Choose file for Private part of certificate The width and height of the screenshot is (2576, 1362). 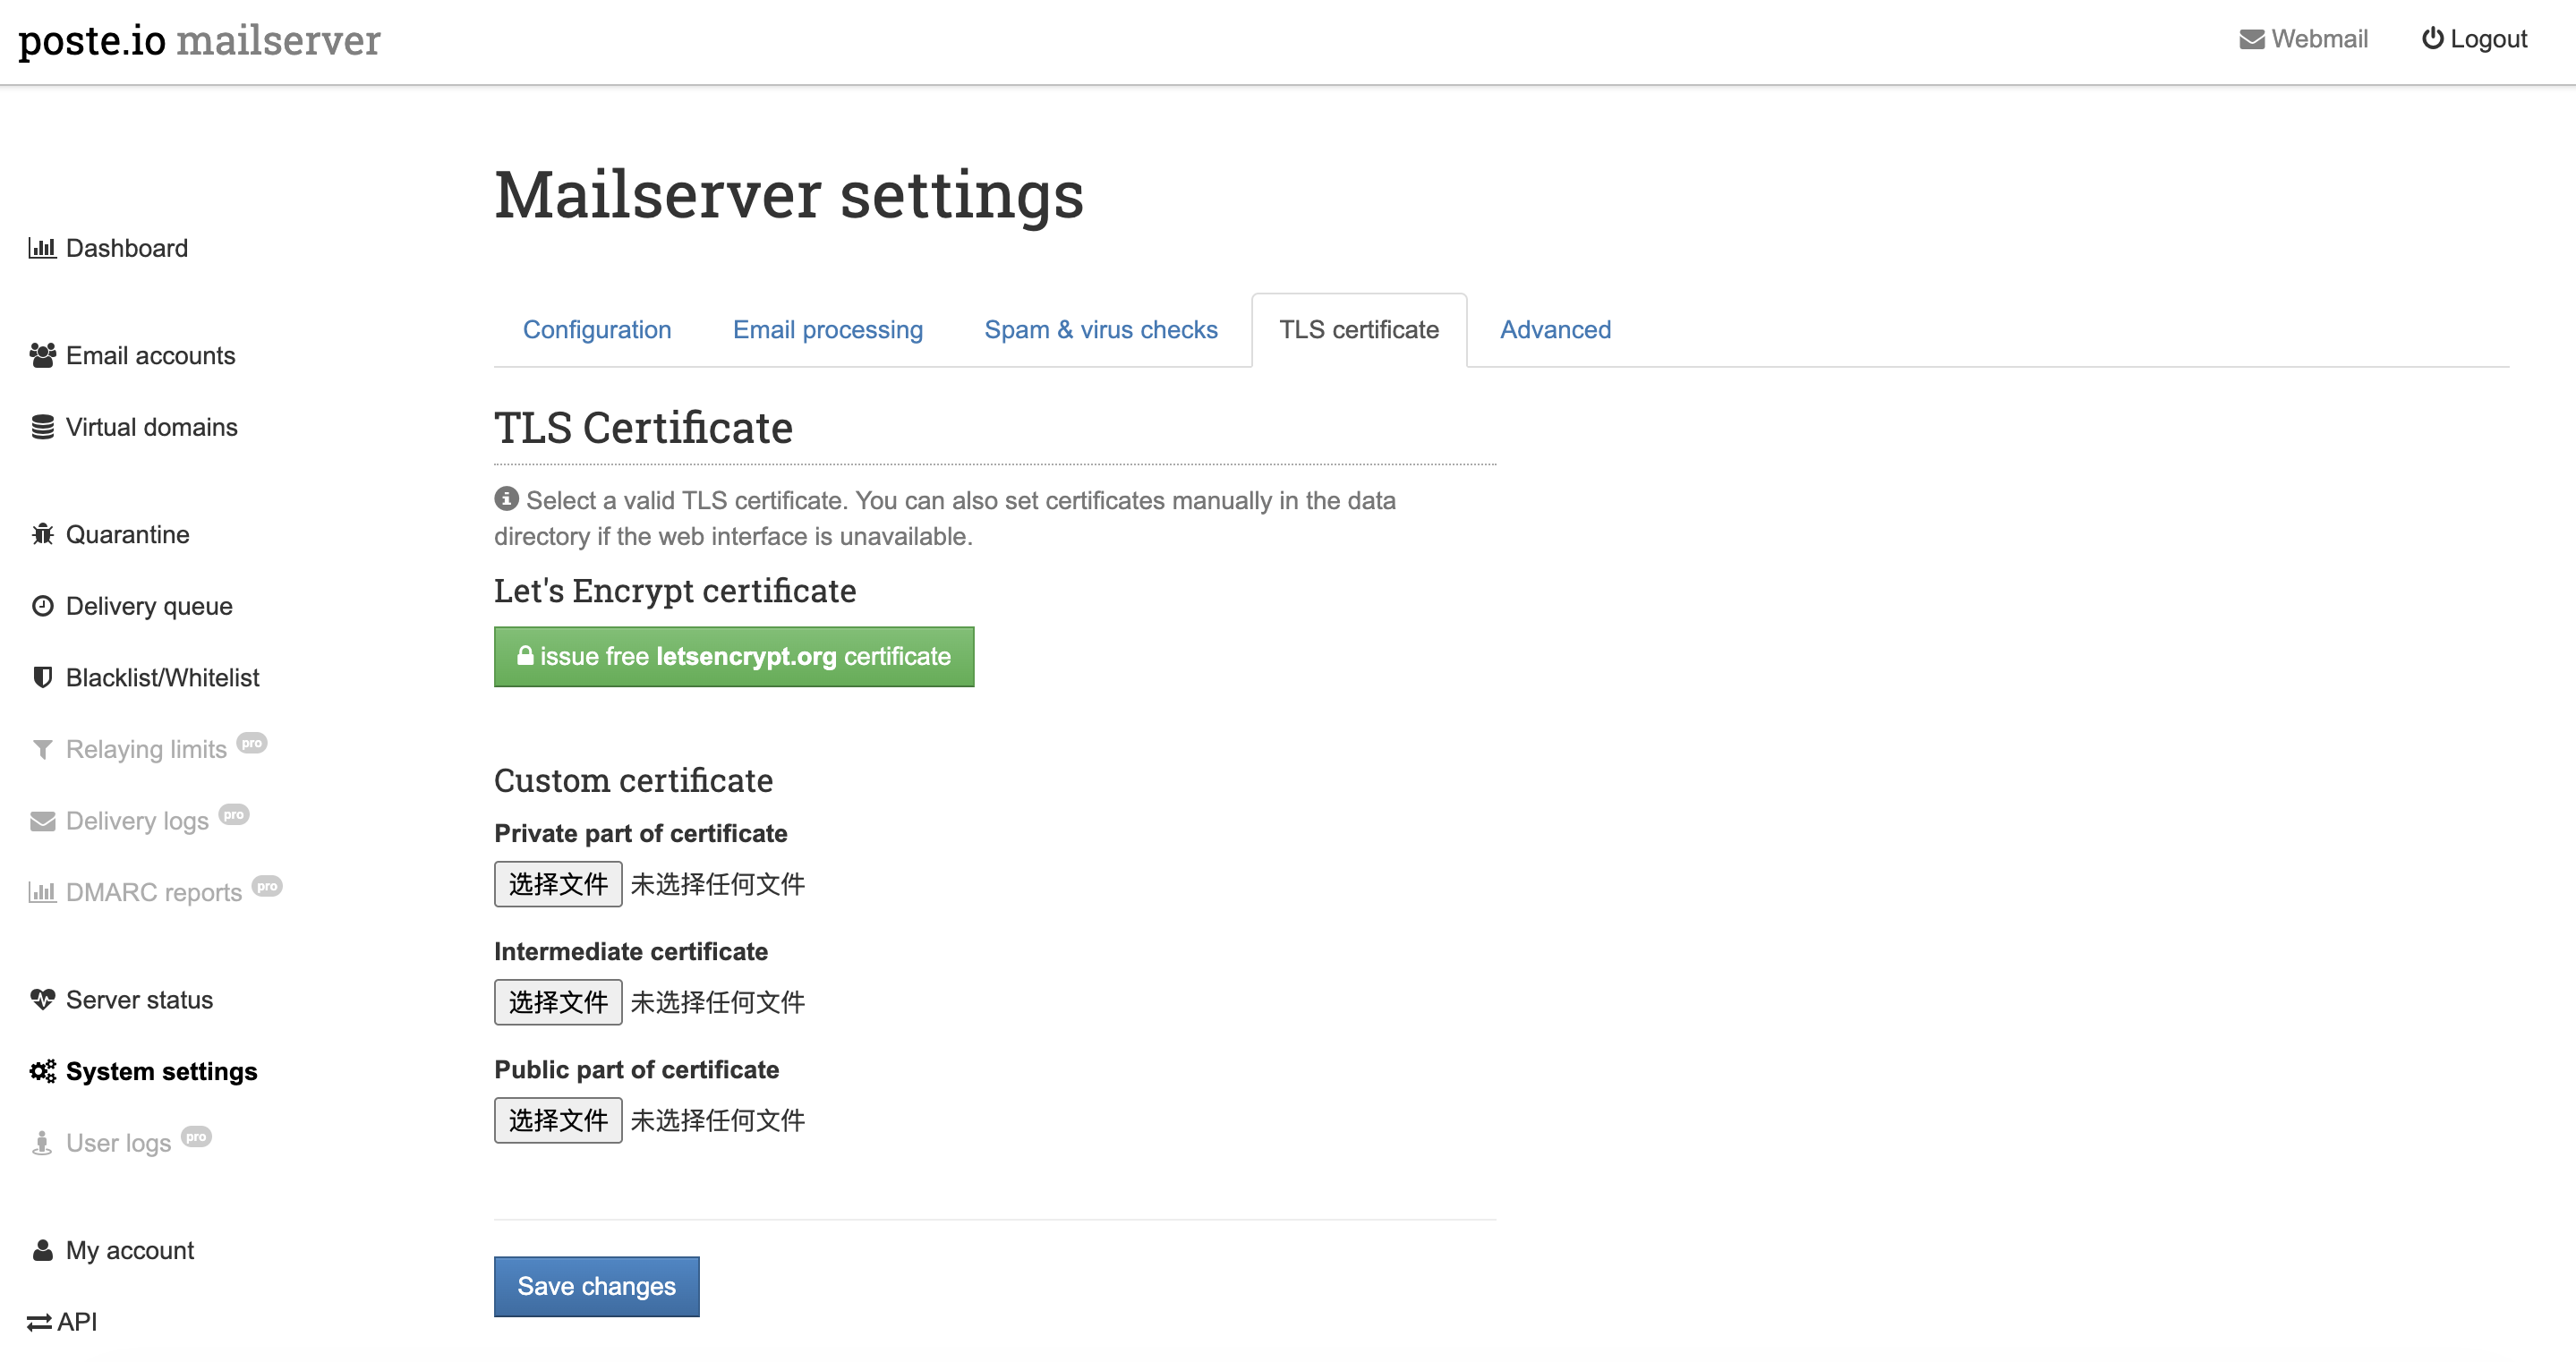click(x=558, y=884)
